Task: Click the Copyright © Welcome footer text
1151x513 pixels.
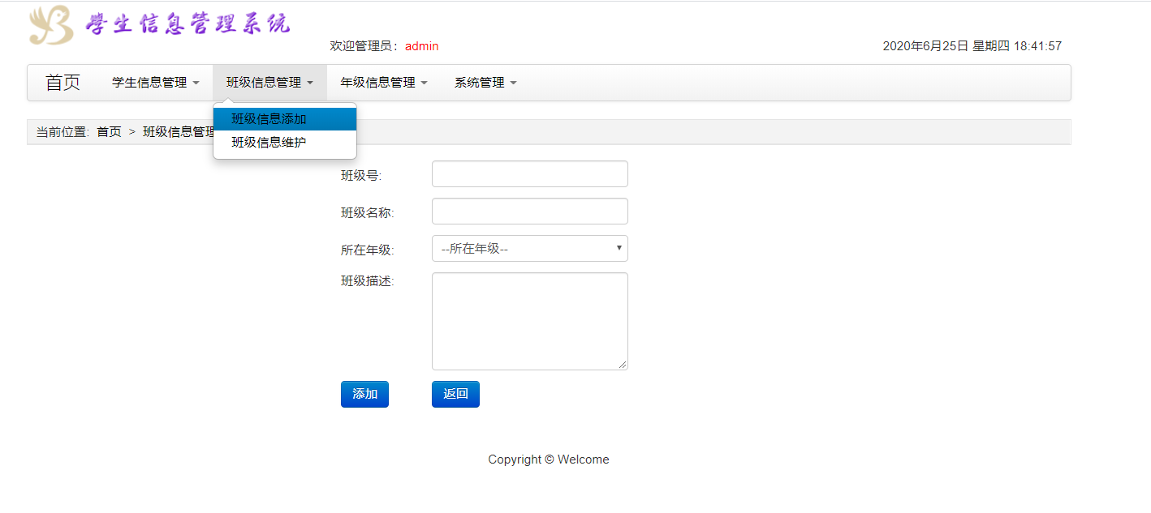Action: click(x=549, y=460)
